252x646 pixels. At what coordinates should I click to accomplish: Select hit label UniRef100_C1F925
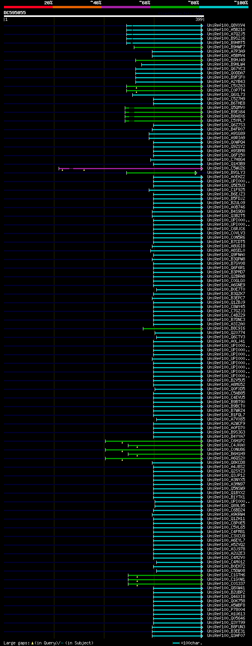coord(226,190)
